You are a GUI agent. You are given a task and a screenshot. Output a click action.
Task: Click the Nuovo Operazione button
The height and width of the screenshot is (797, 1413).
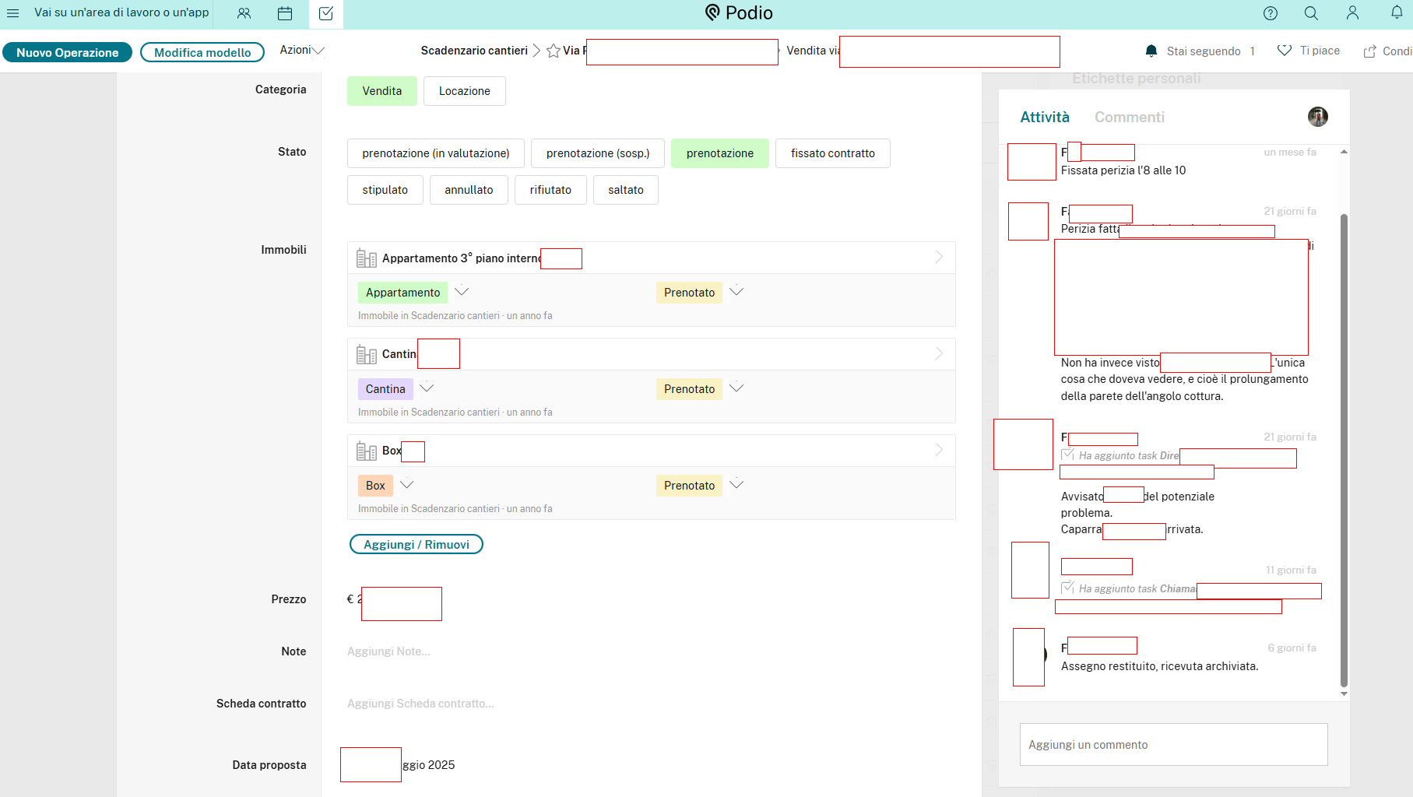[x=68, y=52]
